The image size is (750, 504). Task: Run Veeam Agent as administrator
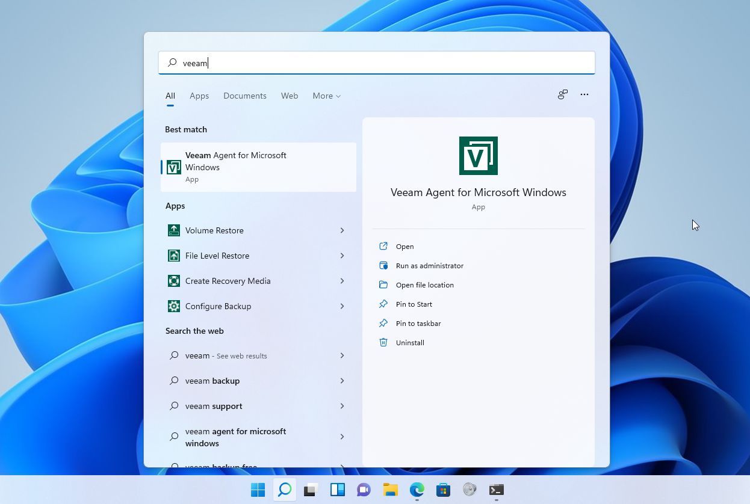point(430,265)
